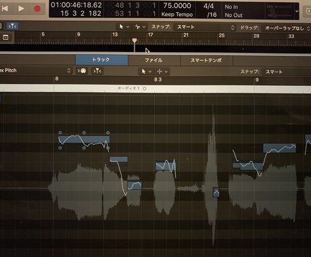
Task: Open the editor スナップ スマート dropdown
Action: (x=287, y=72)
